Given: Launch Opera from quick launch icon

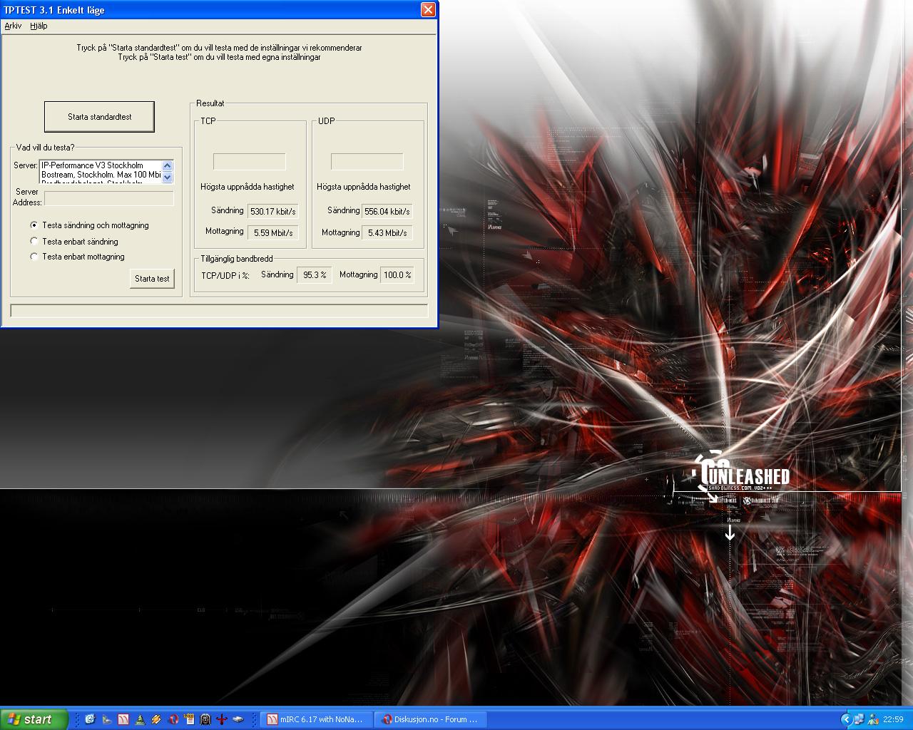Looking at the screenshot, I should [x=173, y=719].
